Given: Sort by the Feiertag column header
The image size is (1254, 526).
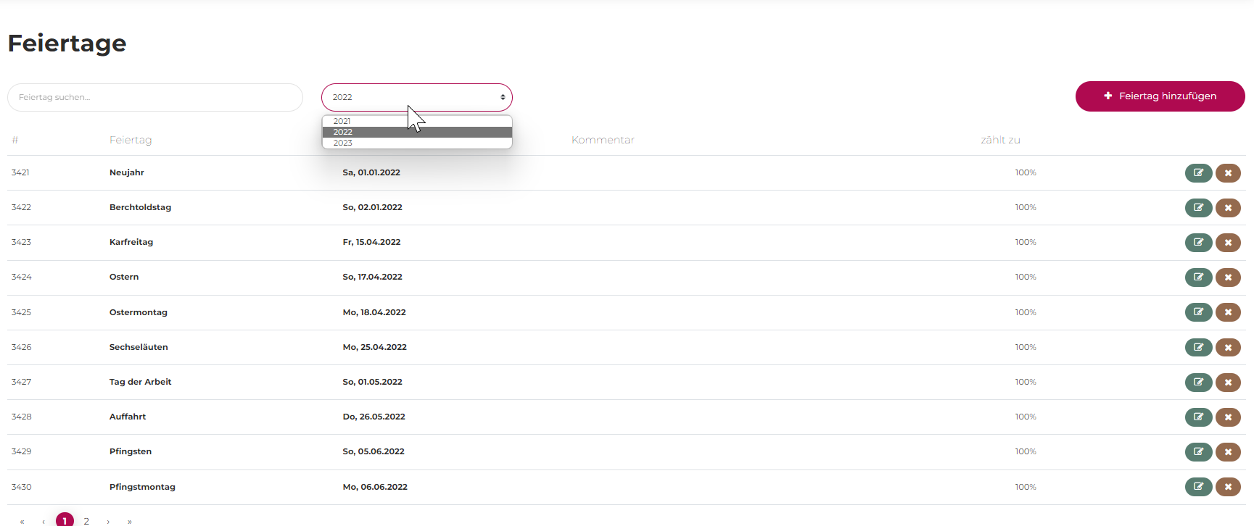Looking at the screenshot, I should 131,140.
